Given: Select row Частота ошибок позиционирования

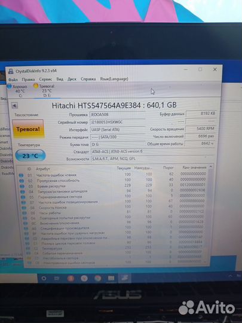Looking at the screenshot, I should (114, 202).
